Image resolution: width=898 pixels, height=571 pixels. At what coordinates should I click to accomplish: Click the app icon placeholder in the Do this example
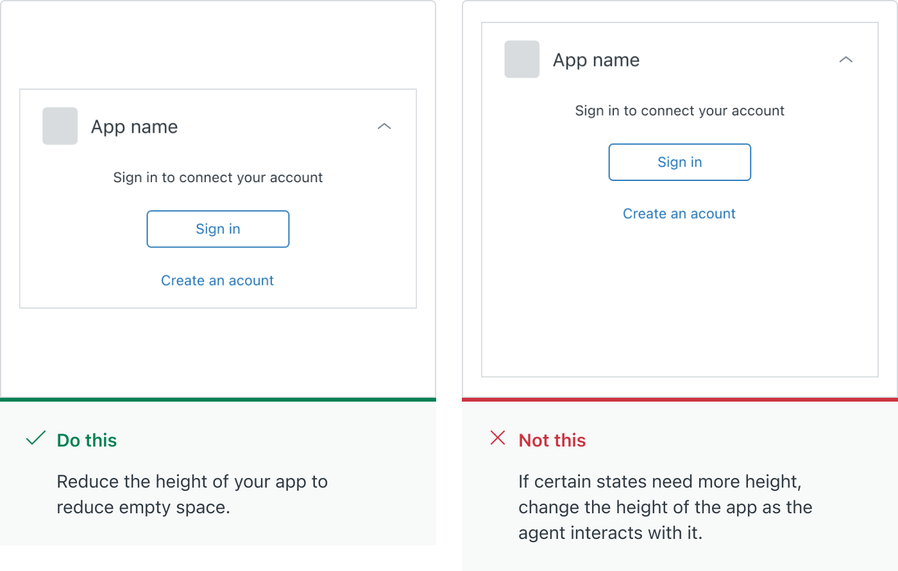click(60, 126)
